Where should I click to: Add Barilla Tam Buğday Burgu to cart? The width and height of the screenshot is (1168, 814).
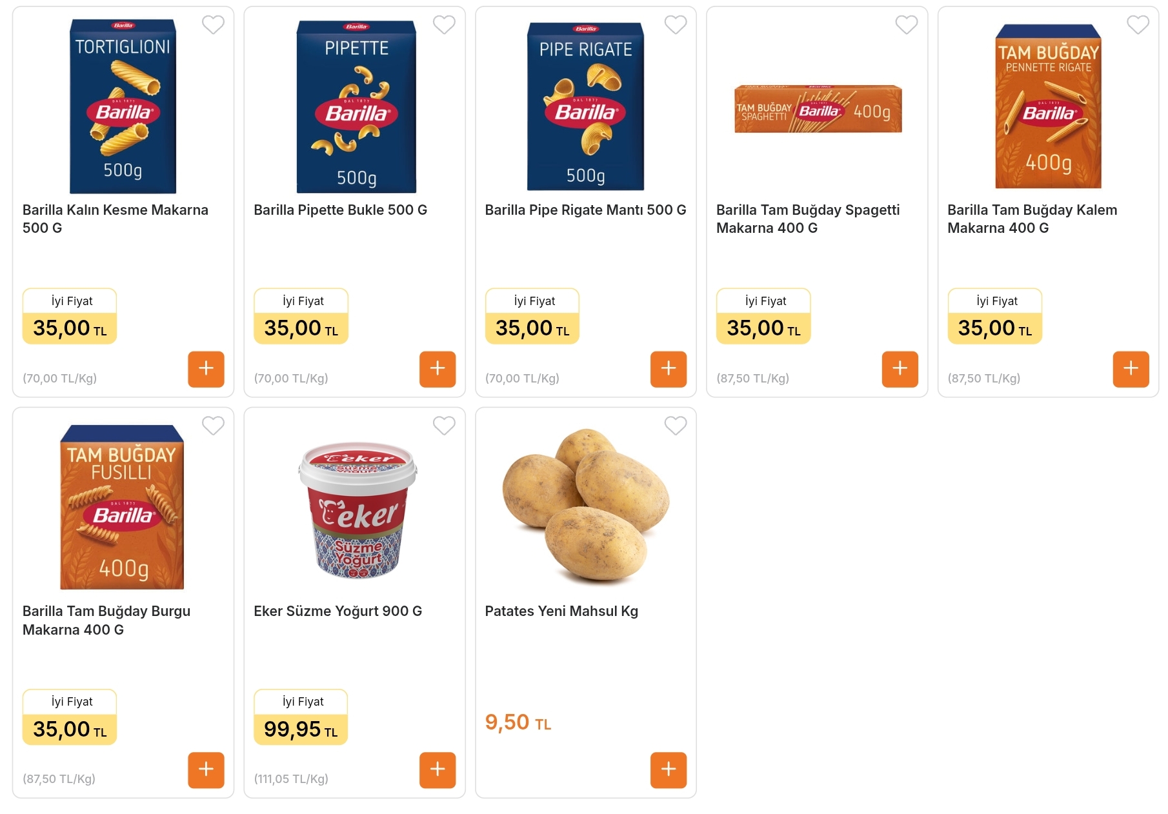[206, 769]
